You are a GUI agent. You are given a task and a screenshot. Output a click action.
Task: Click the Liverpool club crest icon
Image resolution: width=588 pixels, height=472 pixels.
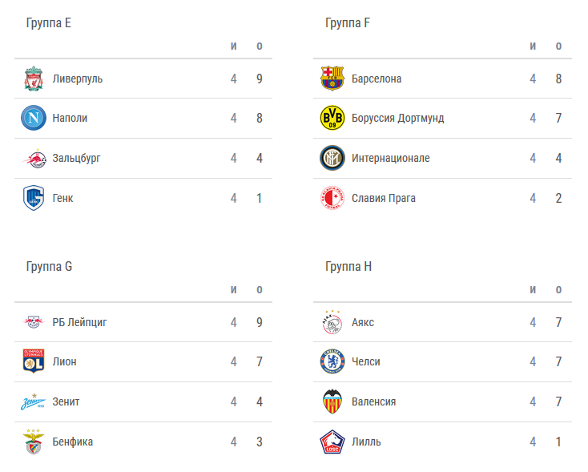33,79
